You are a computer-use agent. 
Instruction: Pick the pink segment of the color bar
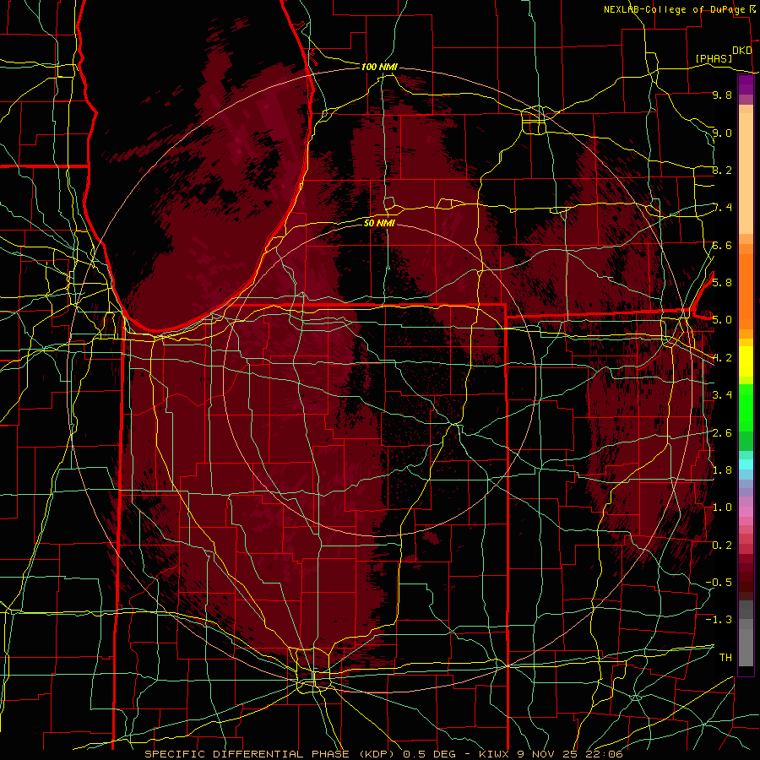click(x=746, y=511)
